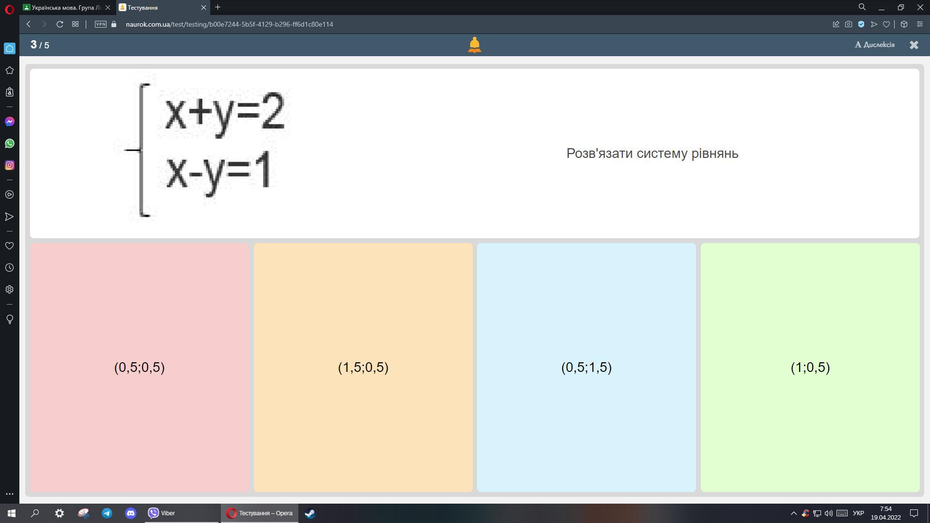The height and width of the screenshot is (523, 930).
Task: Select answer (0,5;1,5)
Action: (586, 368)
